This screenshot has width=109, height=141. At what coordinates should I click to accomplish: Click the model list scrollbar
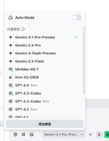coord(84,60)
